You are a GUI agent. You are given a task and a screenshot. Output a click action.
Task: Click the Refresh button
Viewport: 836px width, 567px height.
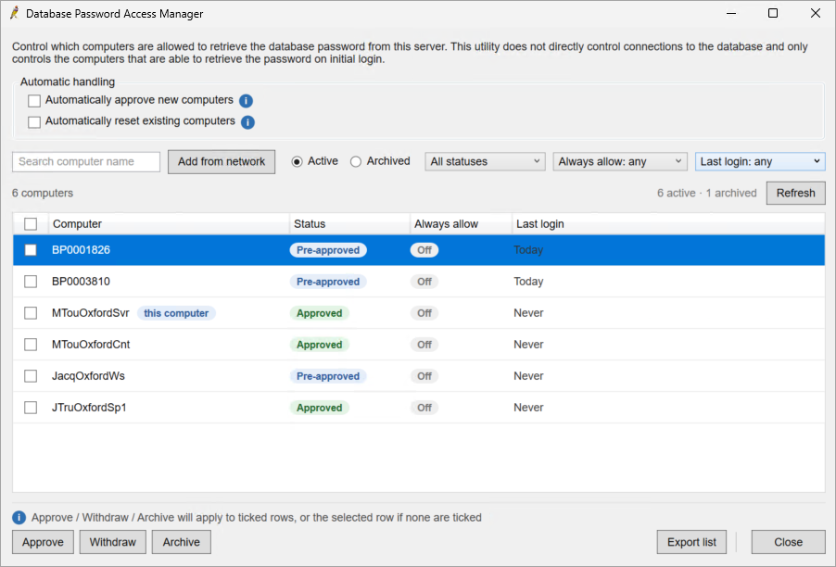795,193
